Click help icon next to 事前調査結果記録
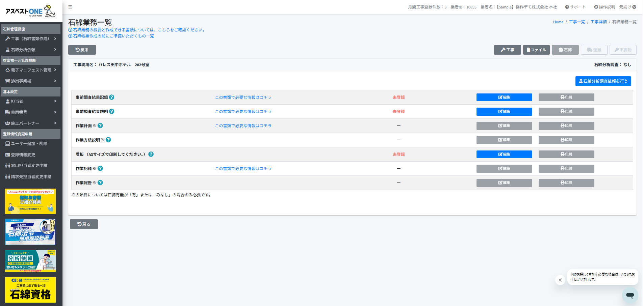Screen dimensions: 643x306 (x=112, y=97)
